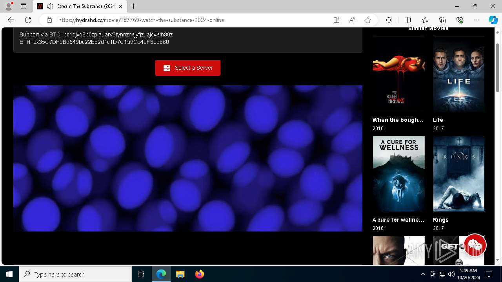This screenshot has height=282, width=502.
Task: Launch Firefox from the taskbar
Action: pos(200,274)
